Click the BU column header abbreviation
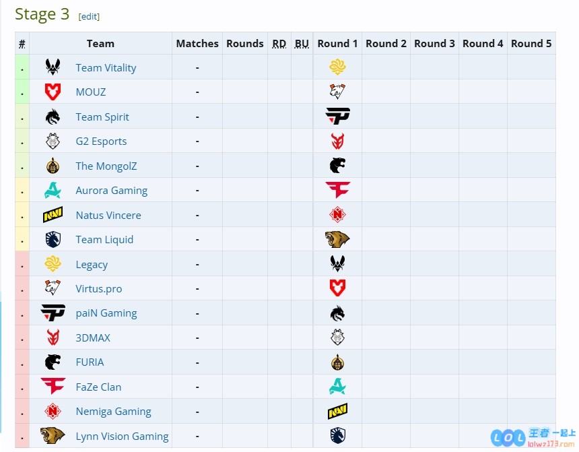This screenshot has height=452, width=579. point(302,44)
